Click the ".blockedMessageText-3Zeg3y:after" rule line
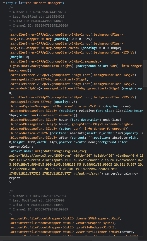147x241 pixels. 74,138
